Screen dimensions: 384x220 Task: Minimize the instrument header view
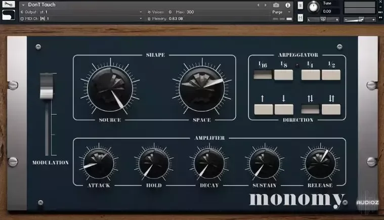coord(380,7)
